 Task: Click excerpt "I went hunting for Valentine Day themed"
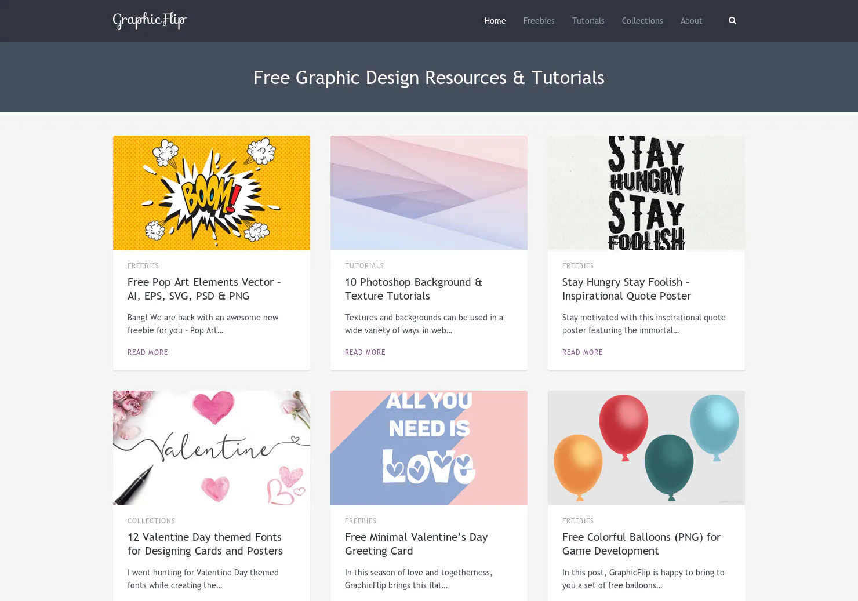203,573
